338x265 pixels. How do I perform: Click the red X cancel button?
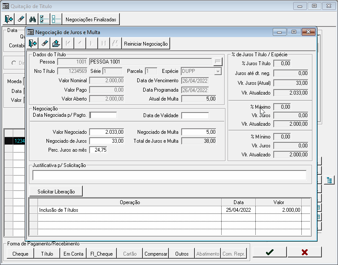pyautogui.click(x=304, y=252)
